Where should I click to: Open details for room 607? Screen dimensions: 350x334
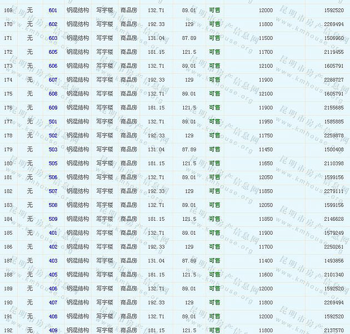click(x=53, y=80)
